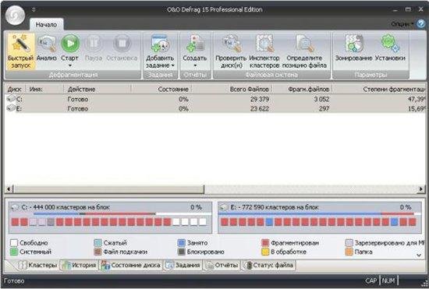Click the 3 052 fragmented files value
The image size is (429, 289).
(321, 99)
